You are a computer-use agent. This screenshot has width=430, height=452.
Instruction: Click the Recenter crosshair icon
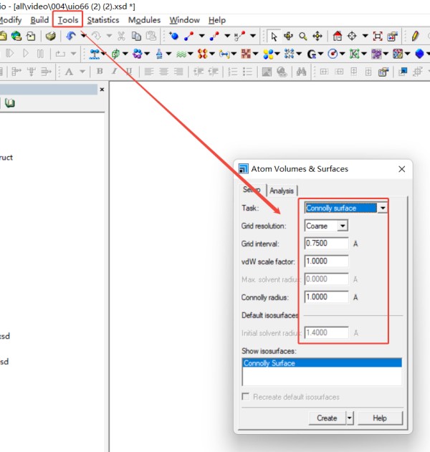(x=352, y=36)
